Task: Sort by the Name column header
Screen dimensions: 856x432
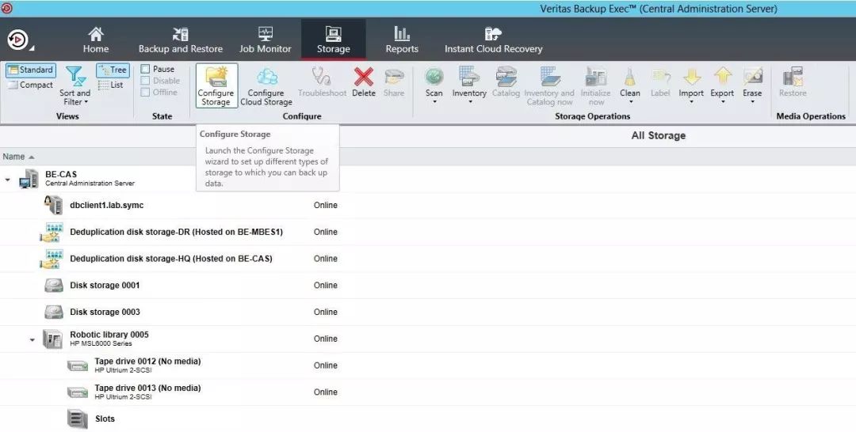Action: 13,157
